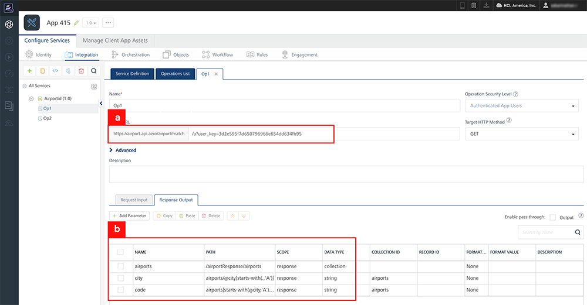
Task: Close the Op1 tab with its X
Action: 216,74
